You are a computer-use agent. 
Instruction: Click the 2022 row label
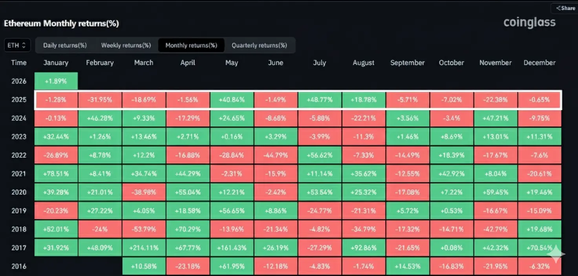coord(19,155)
